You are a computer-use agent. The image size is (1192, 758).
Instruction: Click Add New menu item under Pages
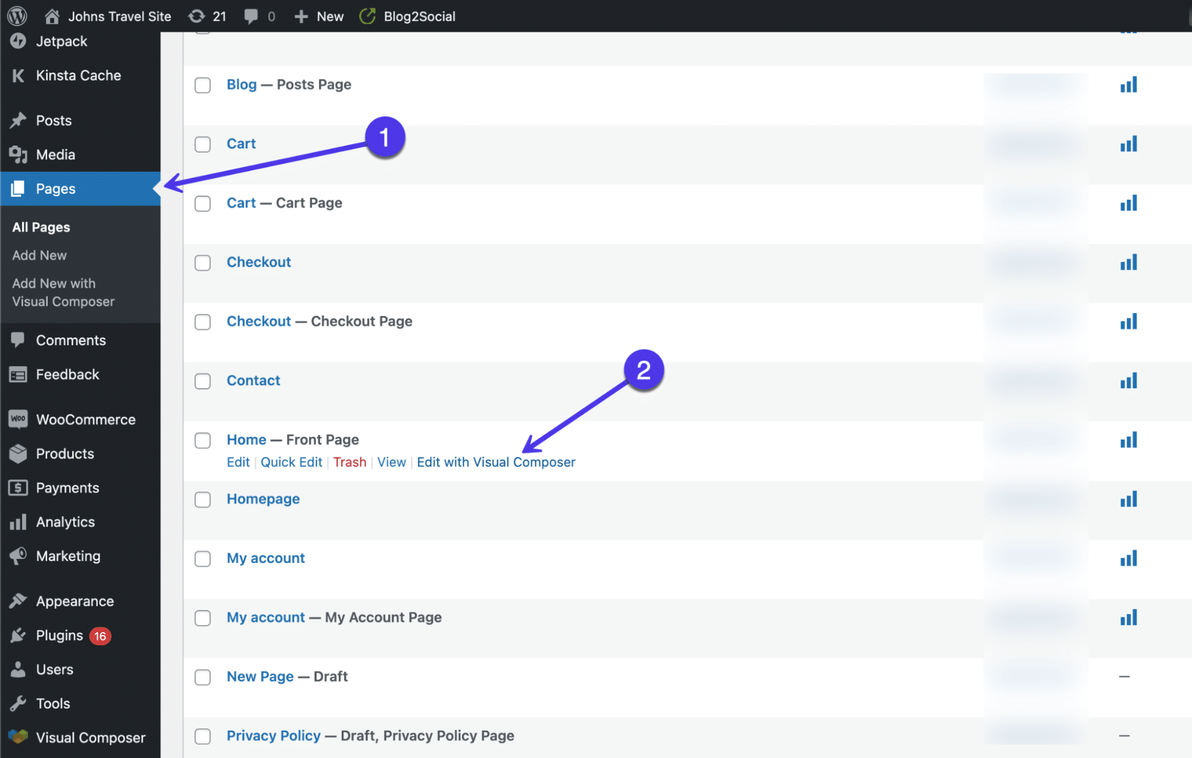tap(39, 255)
